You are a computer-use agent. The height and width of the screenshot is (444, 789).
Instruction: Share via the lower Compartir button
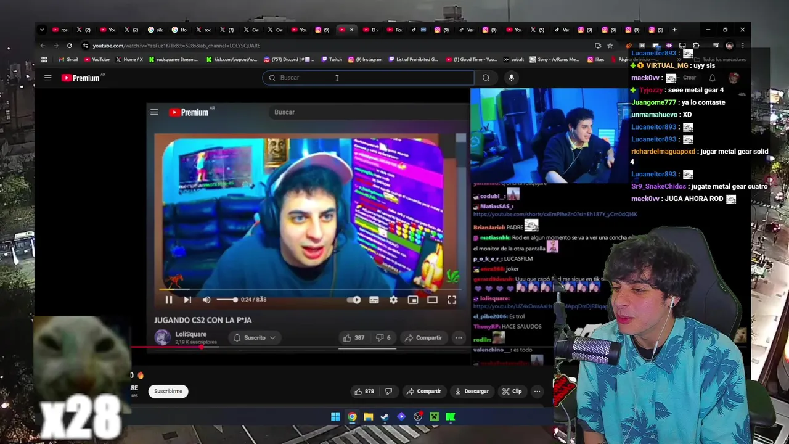tap(423, 392)
